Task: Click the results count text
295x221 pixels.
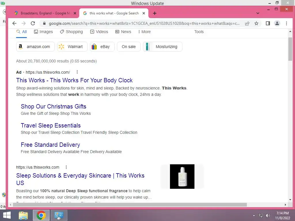Action: 56,61
